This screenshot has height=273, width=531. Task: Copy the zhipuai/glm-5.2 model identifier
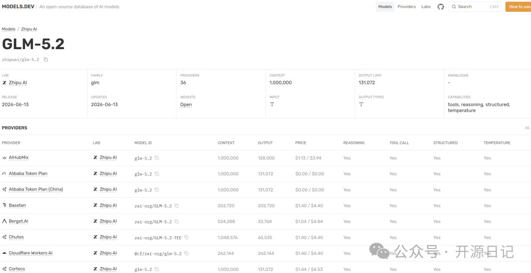tap(46, 59)
